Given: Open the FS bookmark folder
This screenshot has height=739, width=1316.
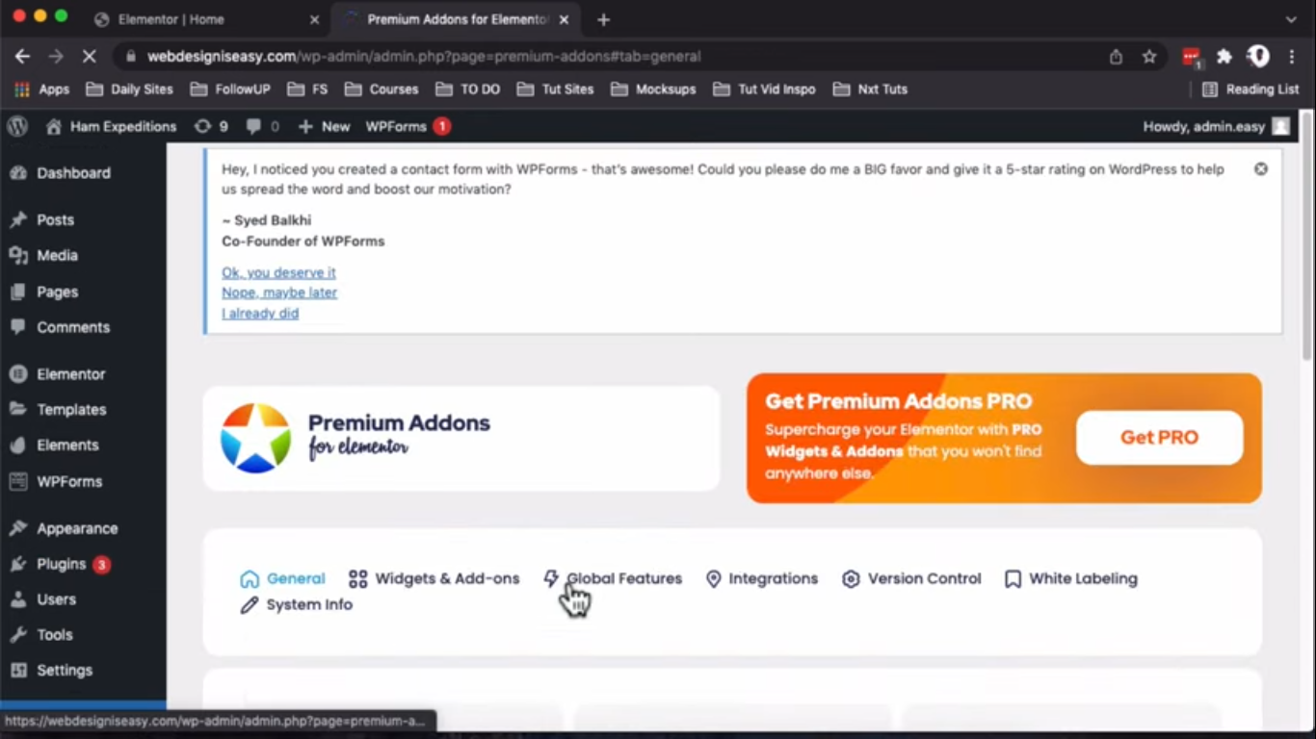Looking at the screenshot, I should click(x=307, y=89).
